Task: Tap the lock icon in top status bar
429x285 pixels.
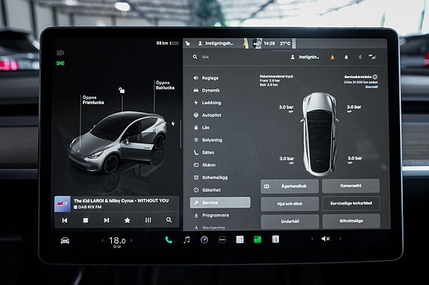Action: coord(188,43)
